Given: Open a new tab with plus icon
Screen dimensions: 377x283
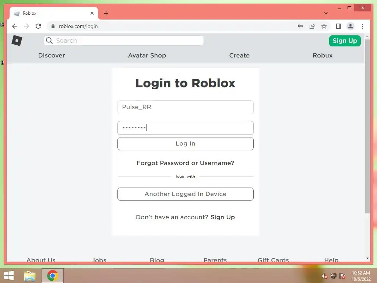Looking at the screenshot, I should 106,13.
